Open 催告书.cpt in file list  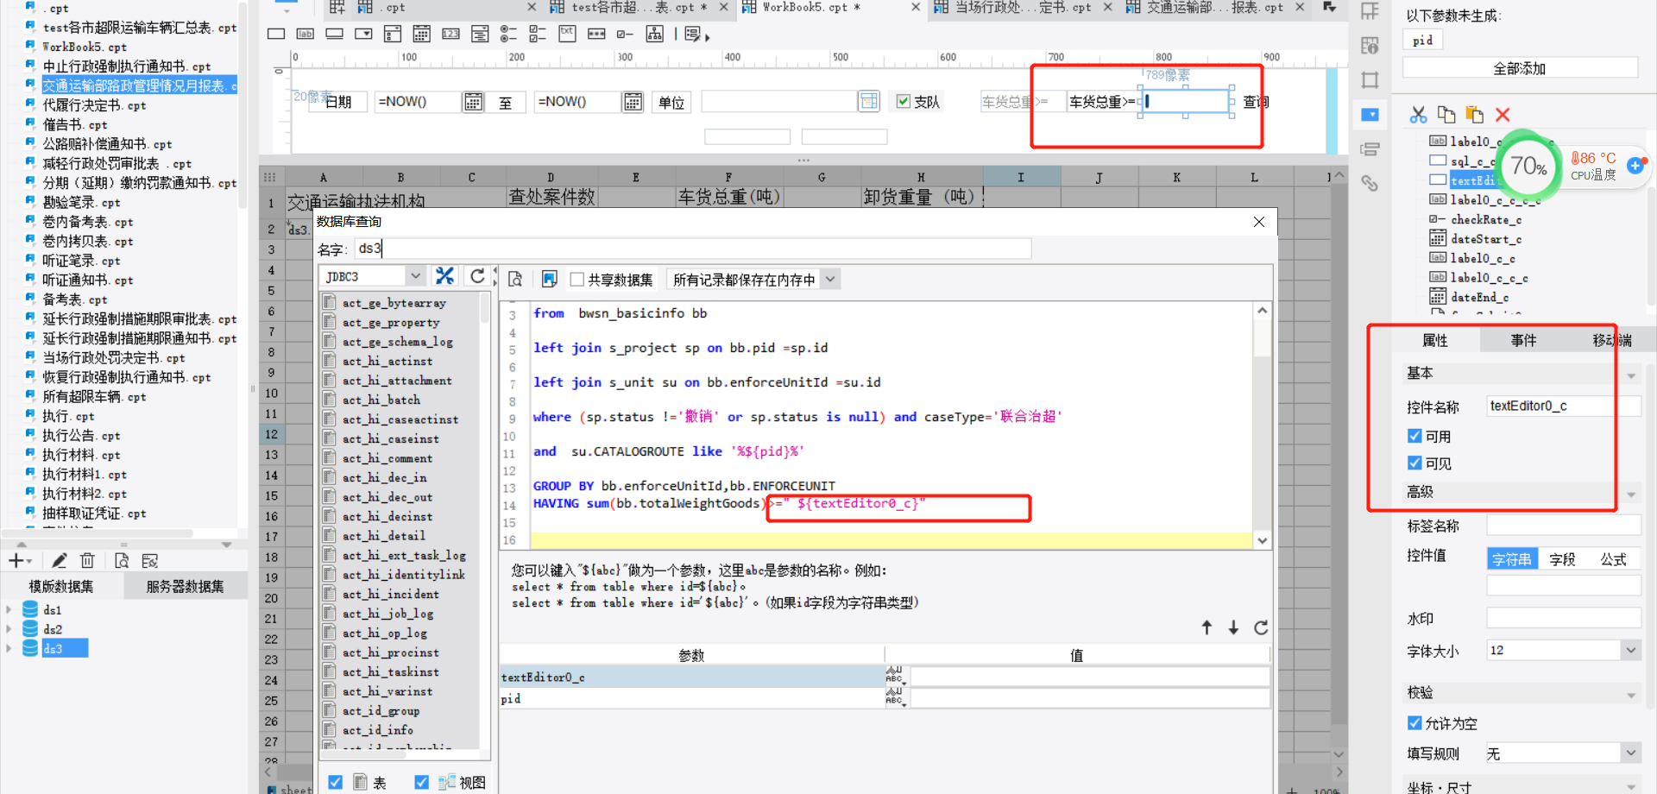pos(75,125)
